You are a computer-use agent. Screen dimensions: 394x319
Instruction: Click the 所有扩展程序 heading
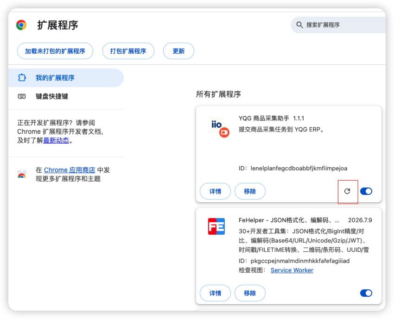tap(218, 94)
